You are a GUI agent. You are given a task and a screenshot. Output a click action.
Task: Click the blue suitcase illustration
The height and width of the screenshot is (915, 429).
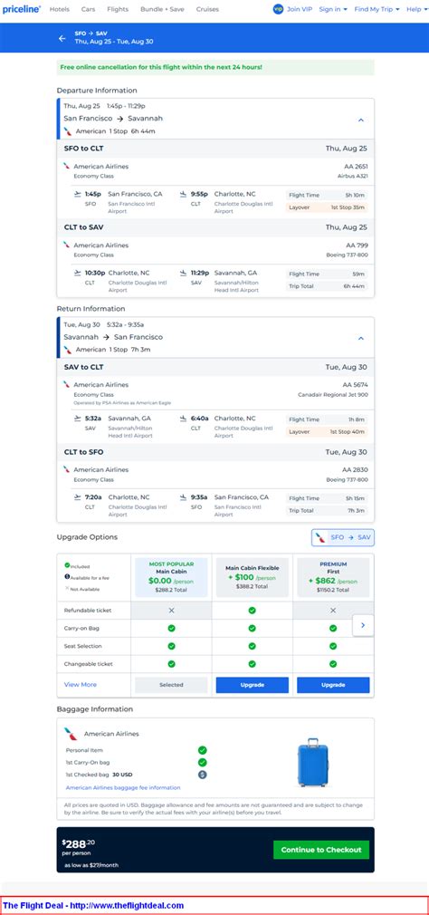point(313,763)
